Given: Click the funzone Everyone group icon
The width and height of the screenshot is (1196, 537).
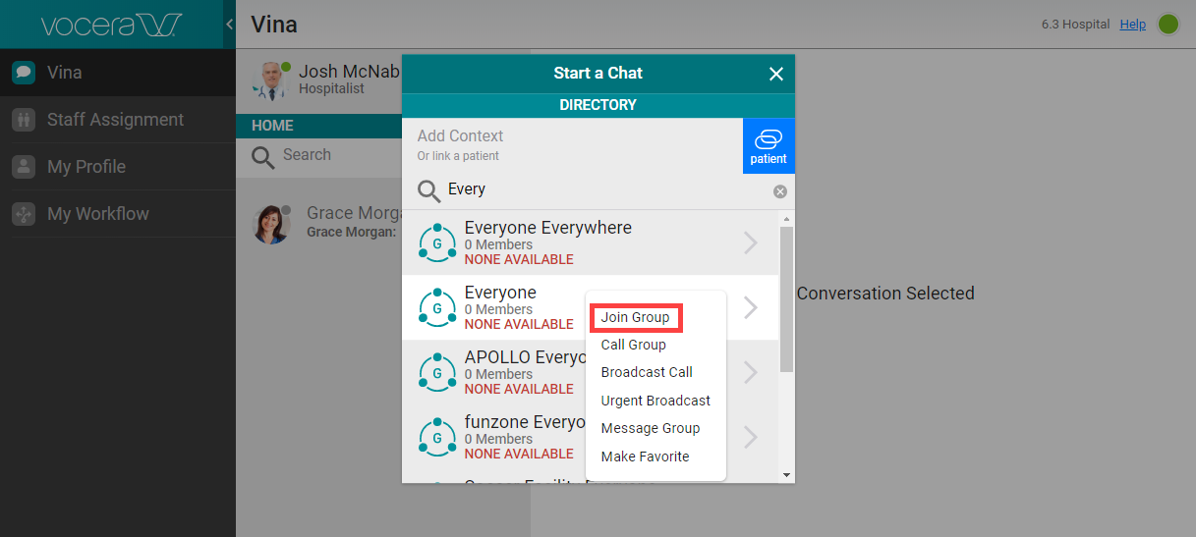Looking at the screenshot, I should pos(436,437).
